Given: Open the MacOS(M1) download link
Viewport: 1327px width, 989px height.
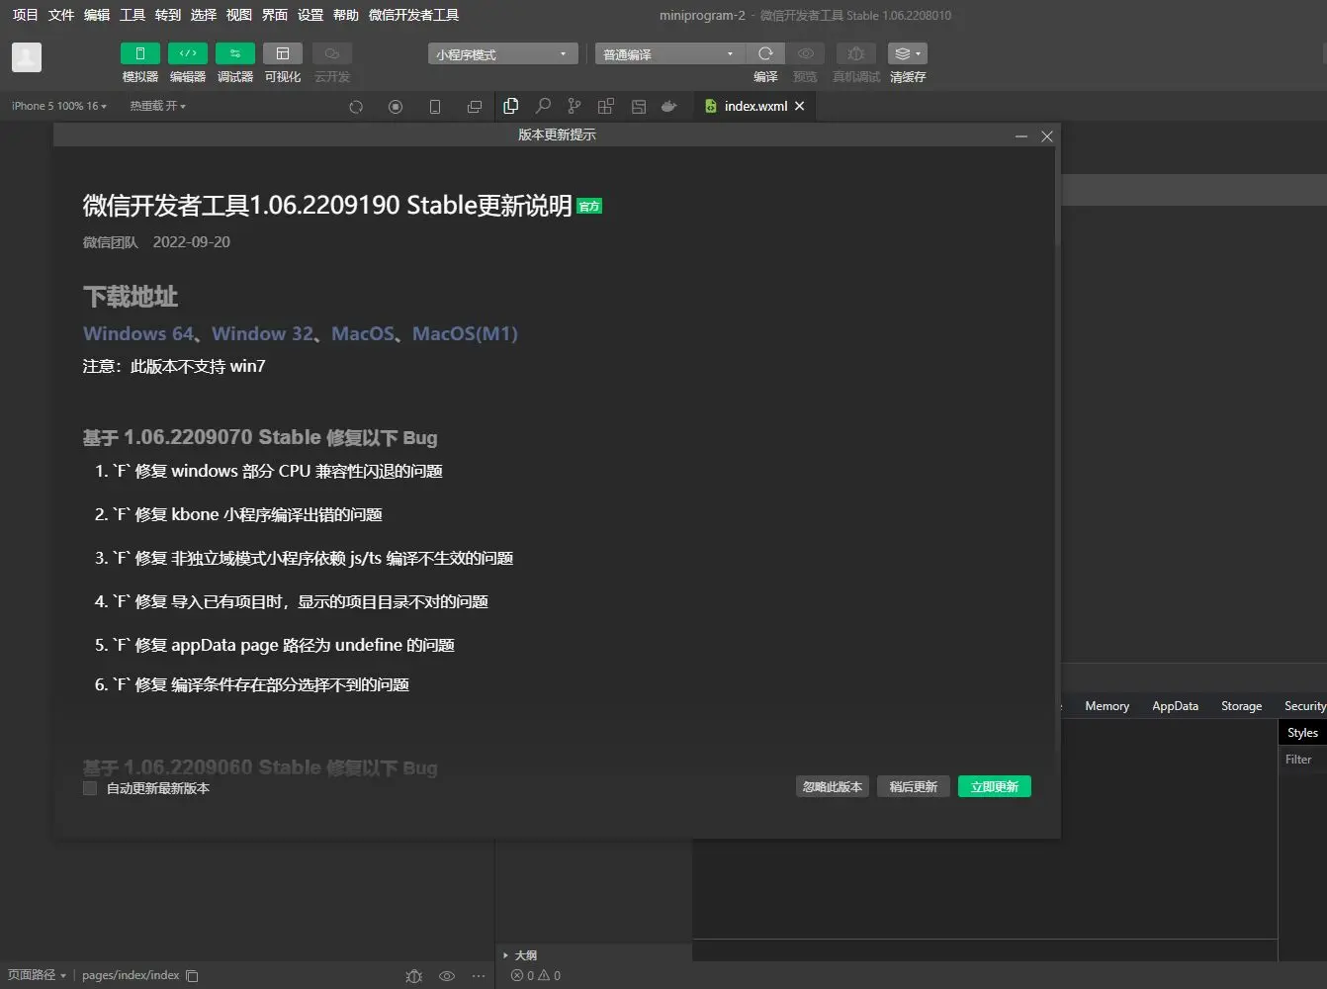Looking at the screenshot, I should pyautogui.click(x=465, y=333).
